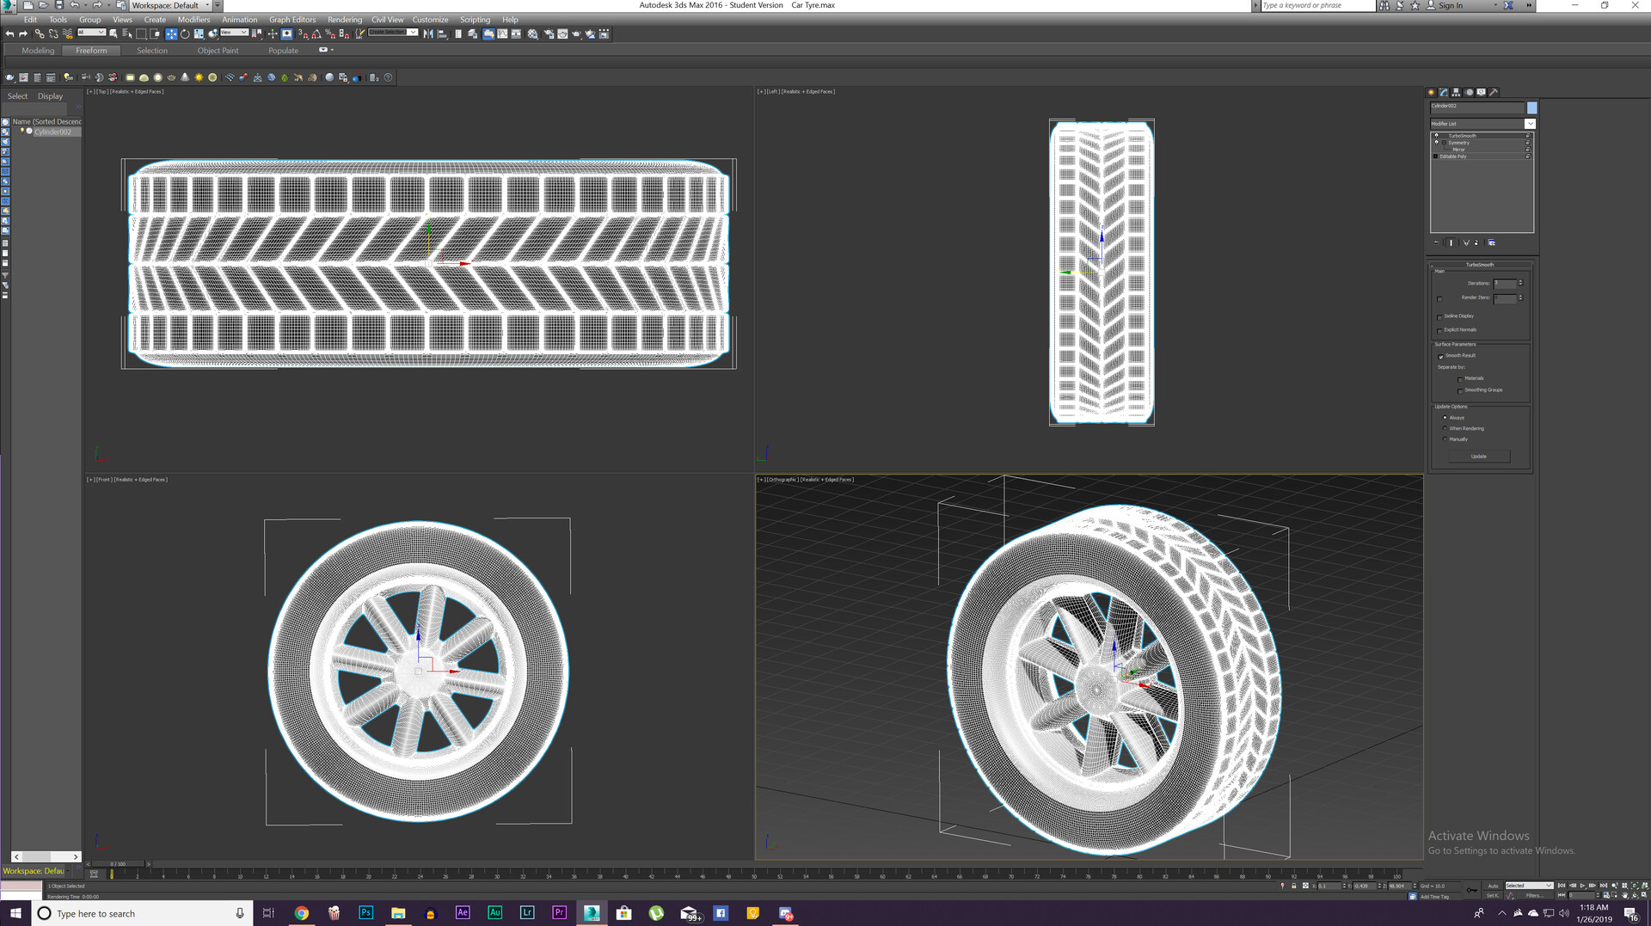
Task: Click the Selection Lock padlock icon
Action: tap(1293, 886)
